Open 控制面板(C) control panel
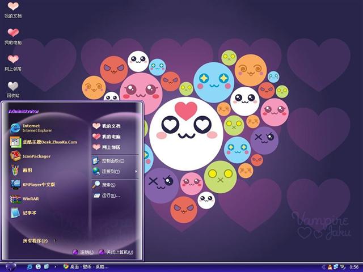 coord(108,161)
